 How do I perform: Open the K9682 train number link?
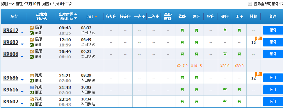coord(11,42)
